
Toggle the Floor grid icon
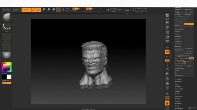(167, 47)
